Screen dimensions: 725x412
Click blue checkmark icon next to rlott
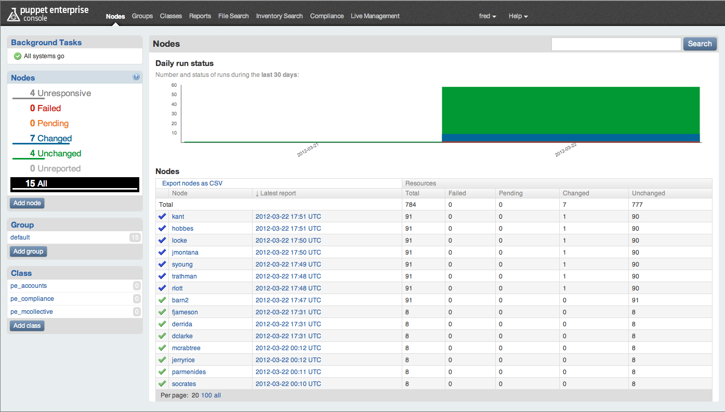163,288
